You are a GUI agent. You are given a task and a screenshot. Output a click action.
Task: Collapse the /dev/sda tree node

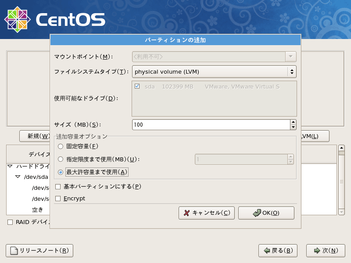point(18,177)
